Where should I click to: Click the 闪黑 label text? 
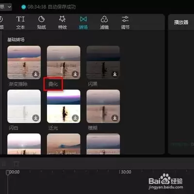pos(93,84)
